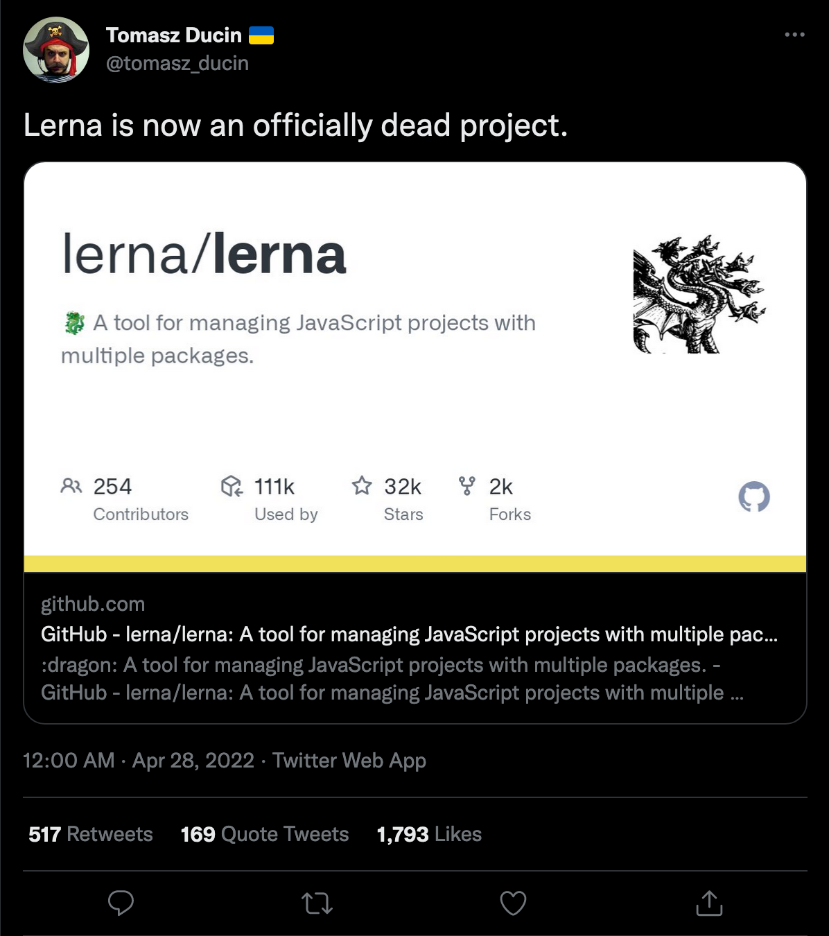Open the GitHub lerna/lerna link title
The height and width of the screenshot is (936, 829).
point(409,634)
